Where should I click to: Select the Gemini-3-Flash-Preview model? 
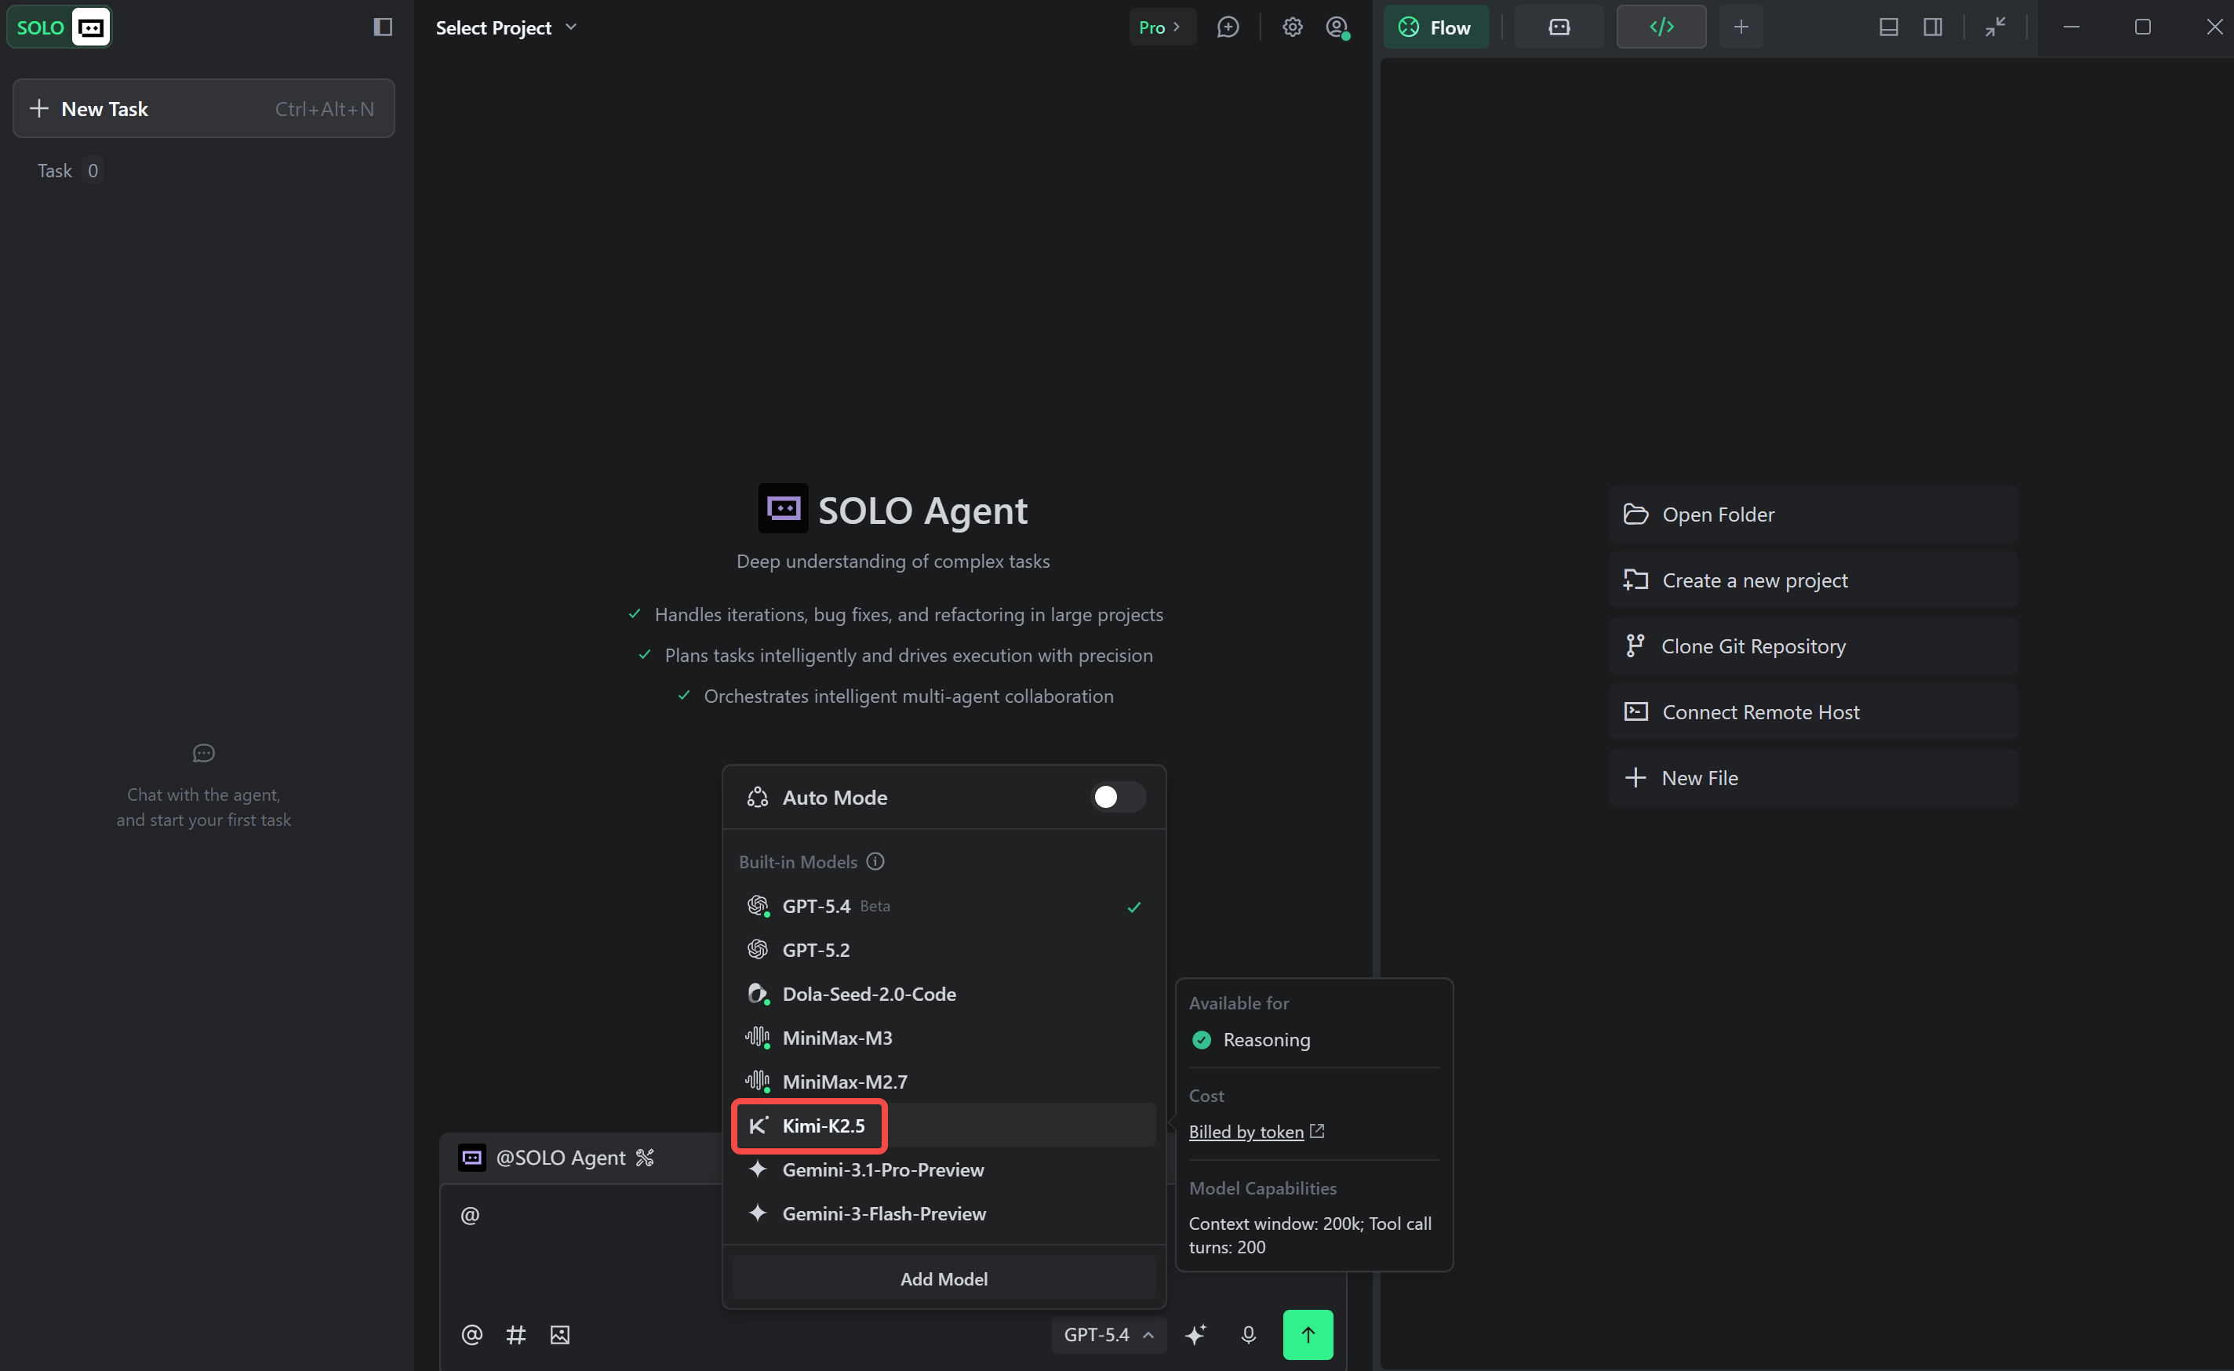944,1213
